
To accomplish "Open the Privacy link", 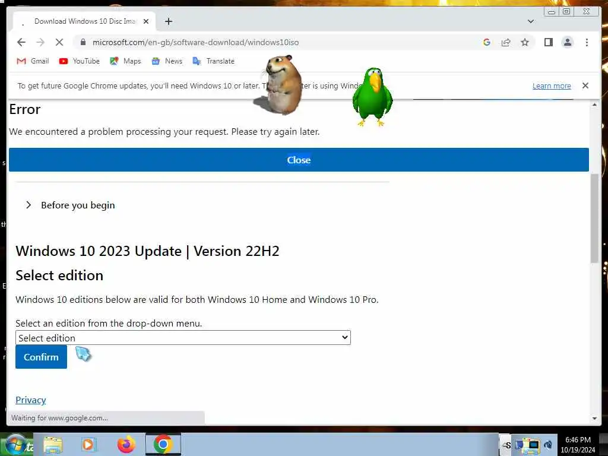I will [x=31, y=400].
